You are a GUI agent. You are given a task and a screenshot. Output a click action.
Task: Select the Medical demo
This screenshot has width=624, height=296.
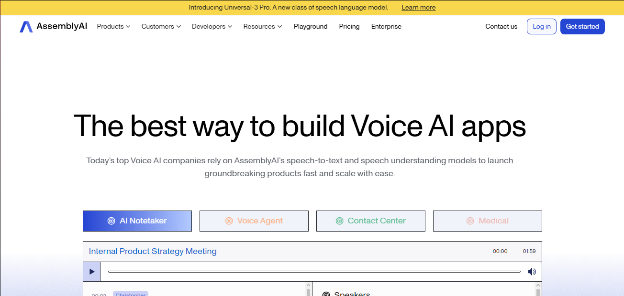pyautogui.click(x=487, y=221)
